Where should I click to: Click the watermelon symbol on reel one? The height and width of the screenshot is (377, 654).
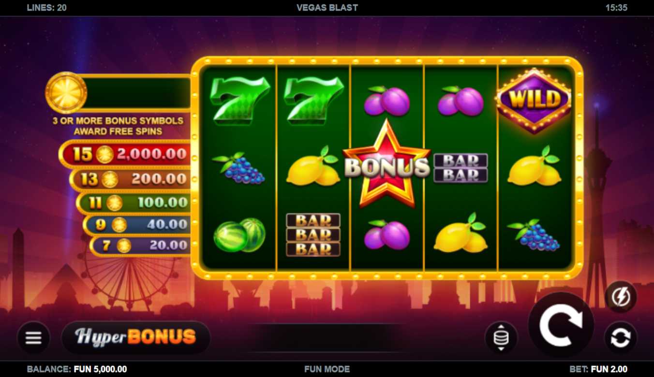pyautogui.click(x=240, y=235)
